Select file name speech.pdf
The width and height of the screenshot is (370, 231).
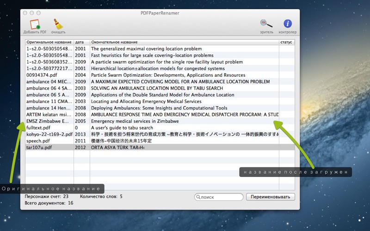[x=38, y=141]
